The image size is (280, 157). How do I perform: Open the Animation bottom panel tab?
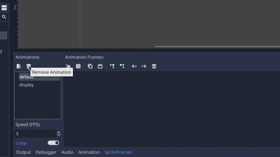89,152
